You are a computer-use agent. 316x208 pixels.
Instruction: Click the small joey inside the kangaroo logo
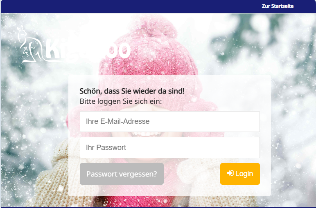tap(26, 51)
